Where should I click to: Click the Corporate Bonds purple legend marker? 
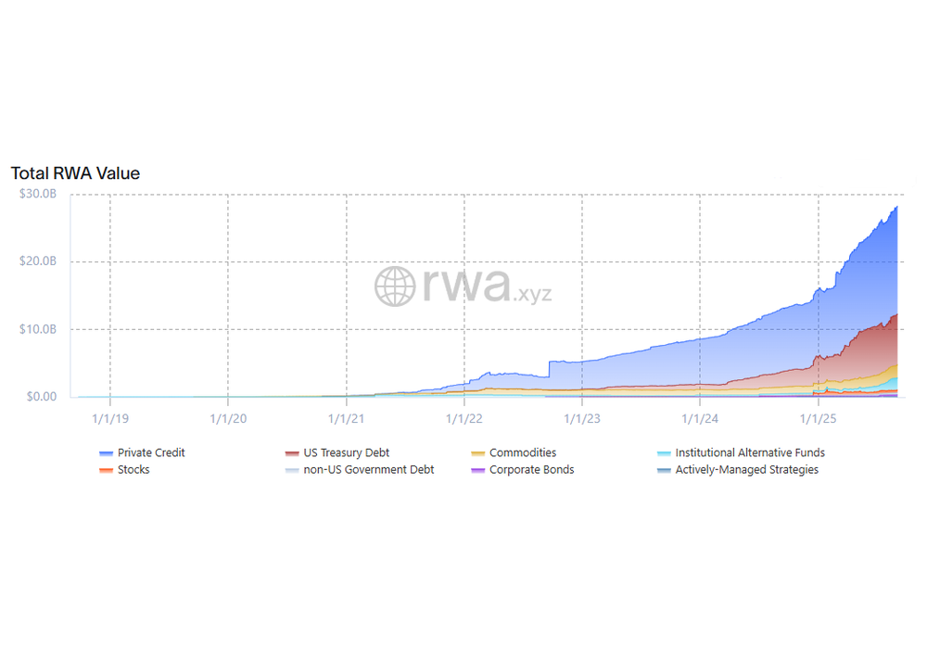[x=477, y=470]
